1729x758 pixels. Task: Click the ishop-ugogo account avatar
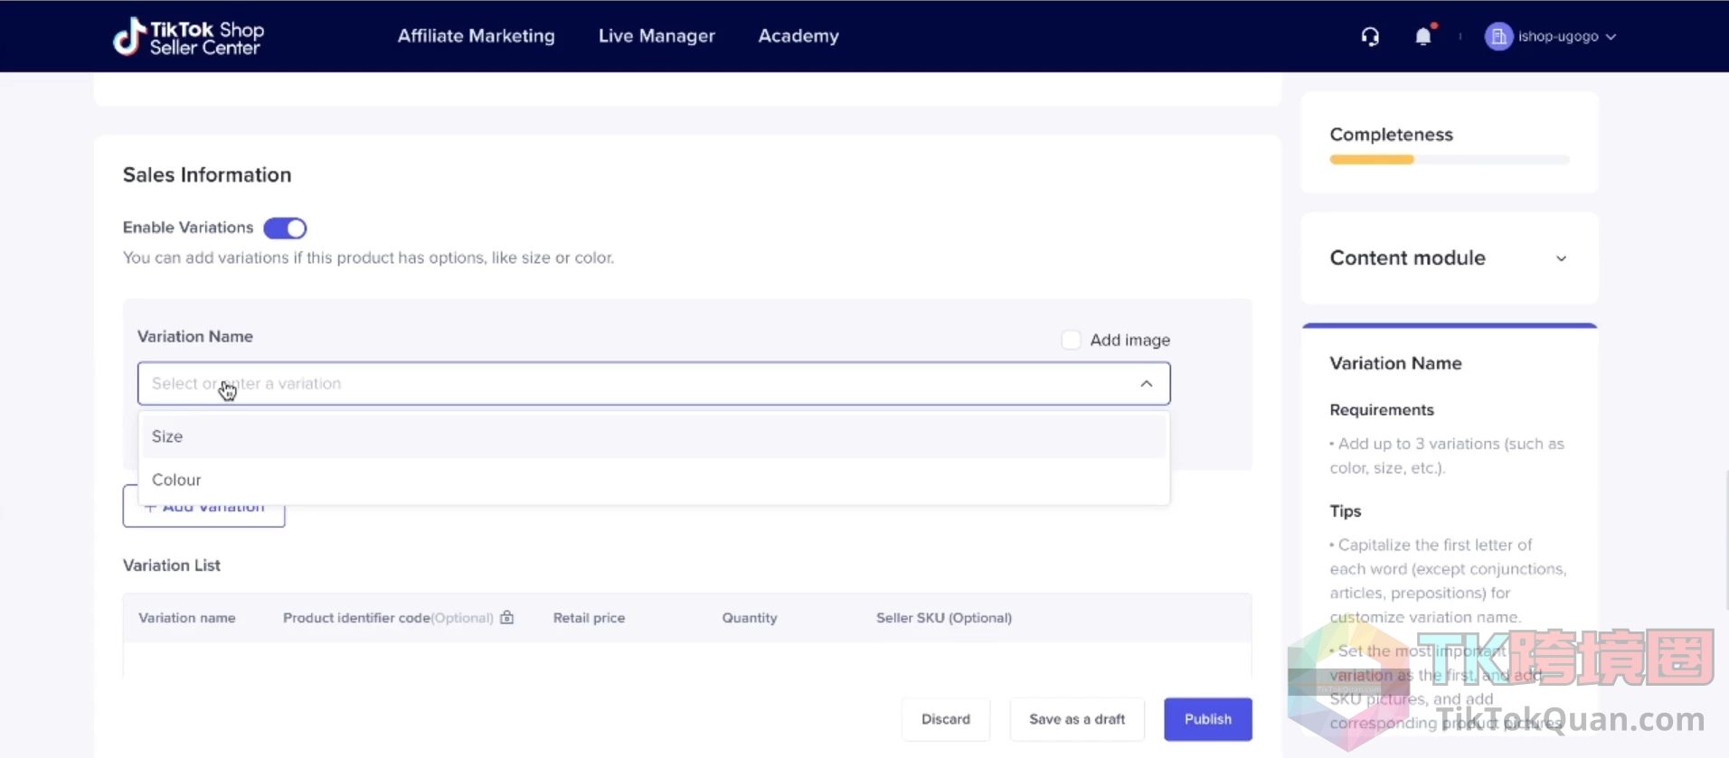coord(1498,36)
